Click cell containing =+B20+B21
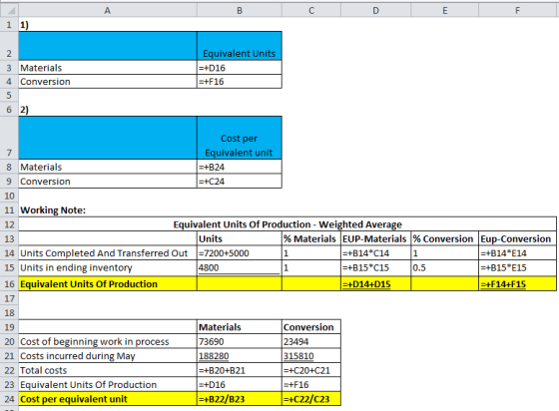Viewport: 559px width, 411px height. pyautogui.click(x=240, y=370)
